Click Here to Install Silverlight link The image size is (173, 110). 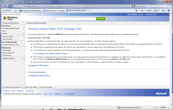(11, 14)
